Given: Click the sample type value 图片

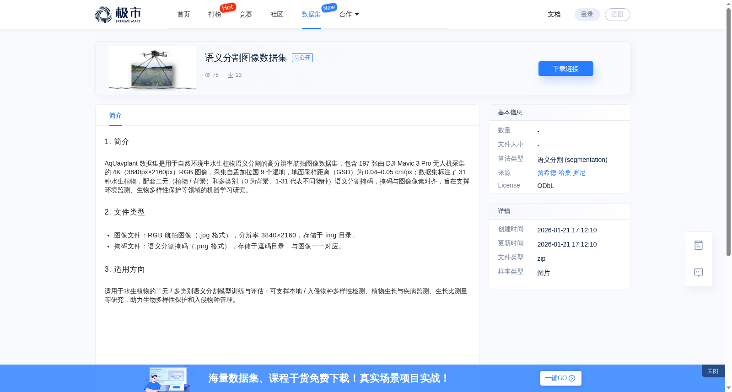Looking at the screenshot, I should pyautogui.click(x=544, y=273).
